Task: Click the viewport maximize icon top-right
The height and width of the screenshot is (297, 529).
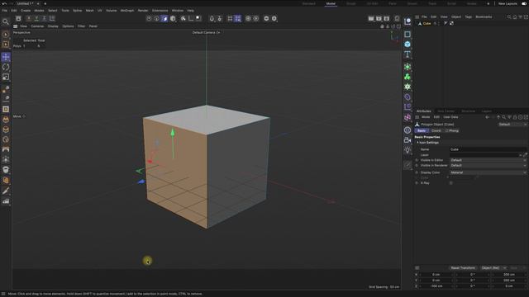Action: point(398,26)
